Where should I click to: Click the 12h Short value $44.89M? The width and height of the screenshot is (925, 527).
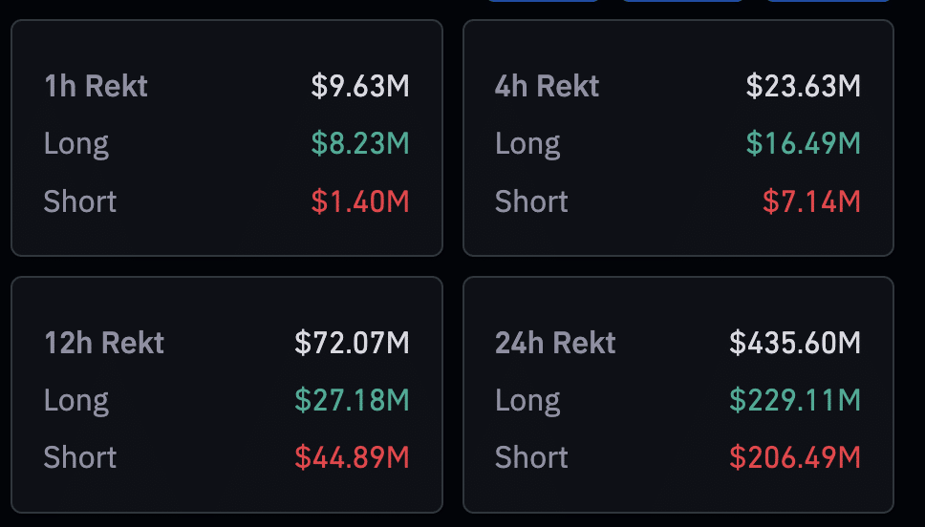[352, 457]
